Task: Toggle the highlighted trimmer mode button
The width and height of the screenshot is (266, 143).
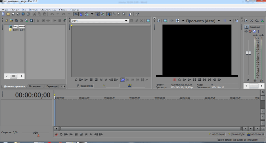Action: (x=122, y=80)
